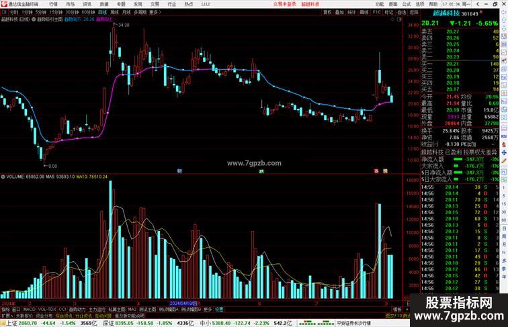Screen dimensions: 508x327
Task: Click the red 涨 marker under chart
Action: click(376, 171)
